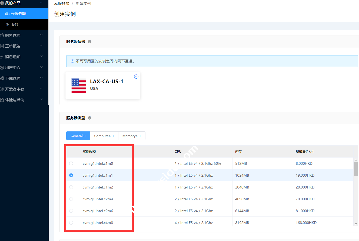Viewport: 359px width, 241px height.
Task: Expand the 下属管理 sidebar chevron
Action: (41, 78)
